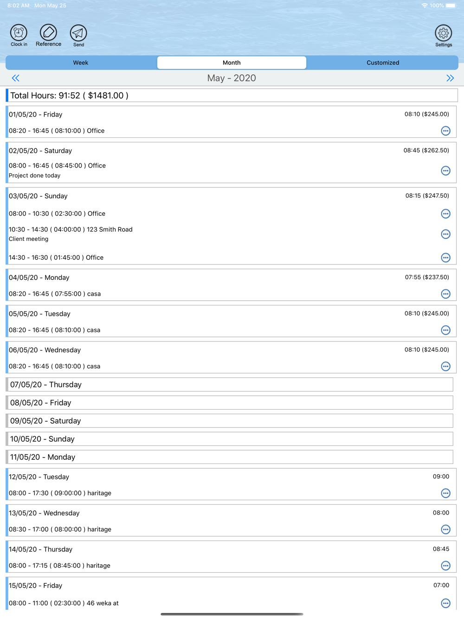Tap the 04/05/20 - Monday date header

click(x=39, y=277)
